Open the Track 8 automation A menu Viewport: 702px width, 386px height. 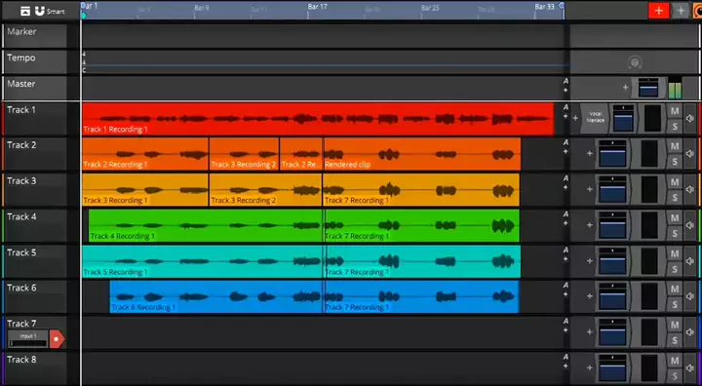[x=565, y=357]
